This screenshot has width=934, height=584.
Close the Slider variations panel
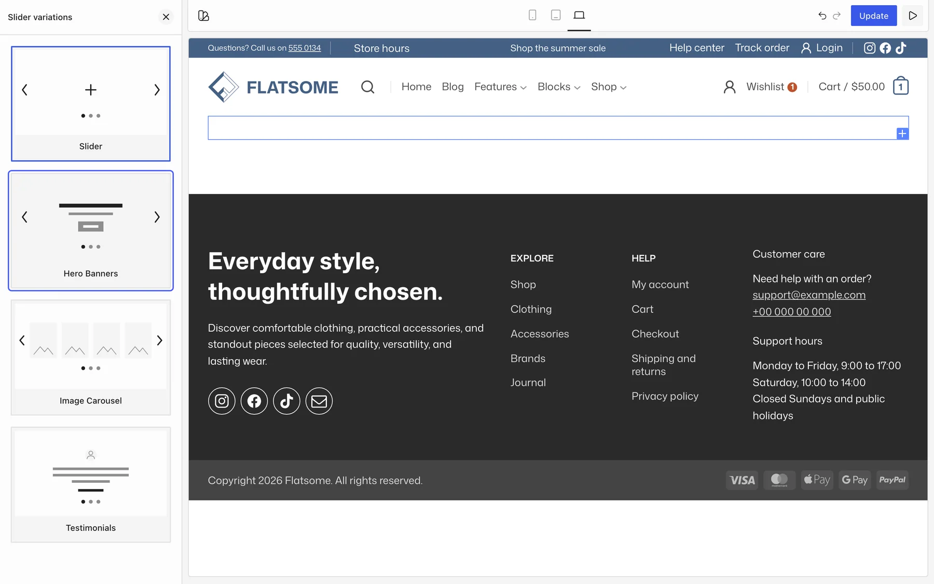coord(166,17)
